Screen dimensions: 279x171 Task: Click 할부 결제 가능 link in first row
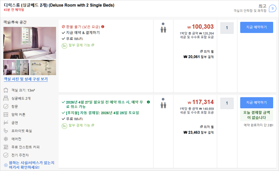(x=79, y=45)
